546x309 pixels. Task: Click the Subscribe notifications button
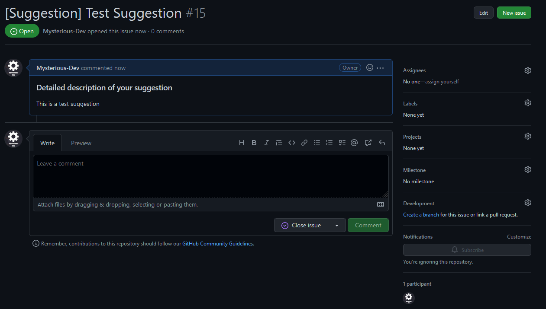467,250
